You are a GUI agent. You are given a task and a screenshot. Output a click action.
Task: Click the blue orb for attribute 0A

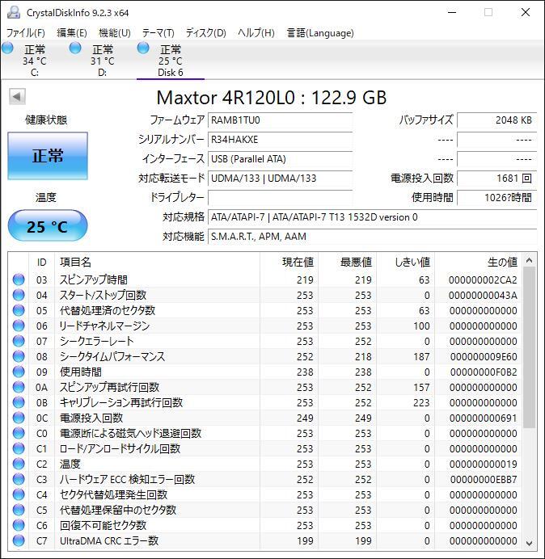(19, 387)
